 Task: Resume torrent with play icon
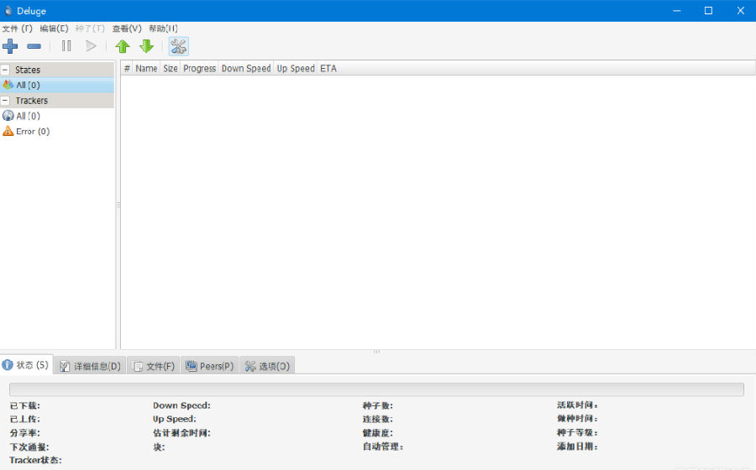(x=91, y=46)
